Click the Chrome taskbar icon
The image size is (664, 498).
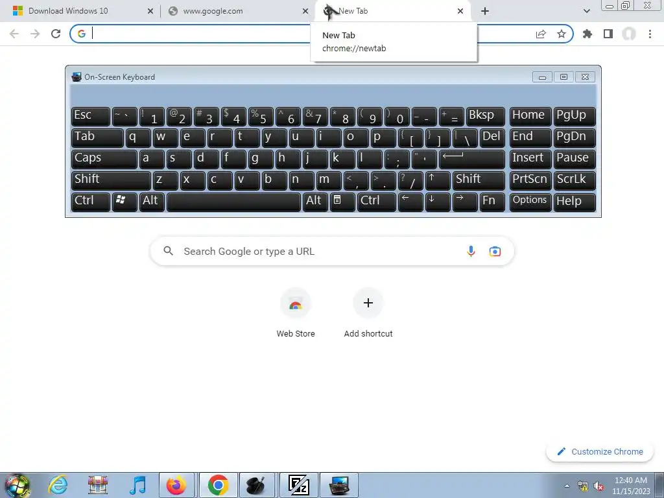click(218, 485)
